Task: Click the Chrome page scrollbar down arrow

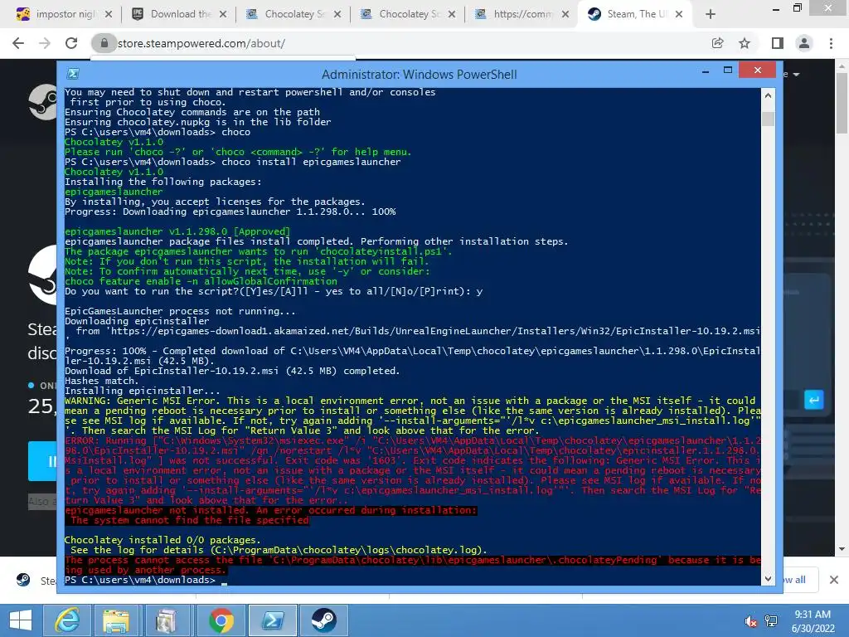Action: point(842,549)
